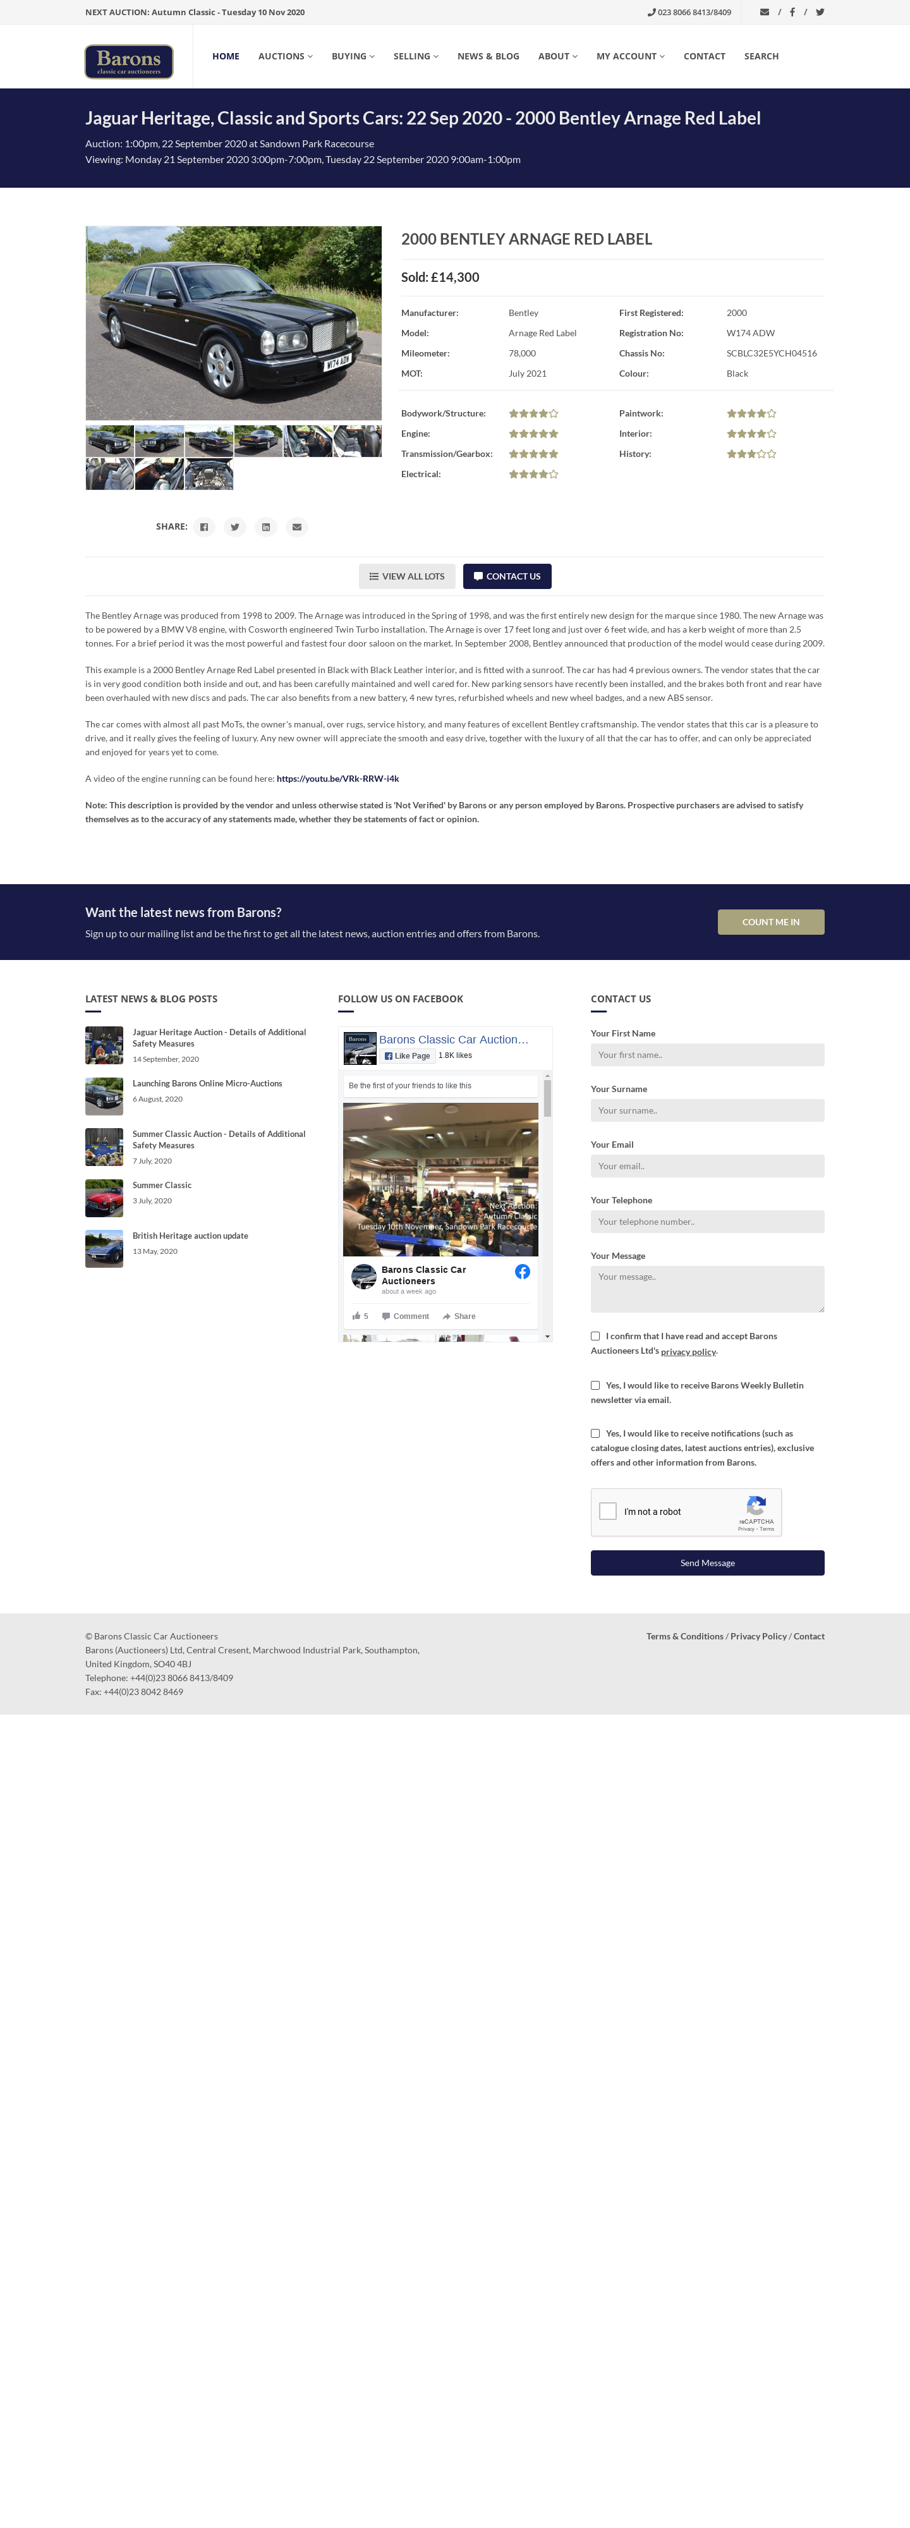
Task: Click Facebook logo in Barons post
Action: tap(522, 1271)
